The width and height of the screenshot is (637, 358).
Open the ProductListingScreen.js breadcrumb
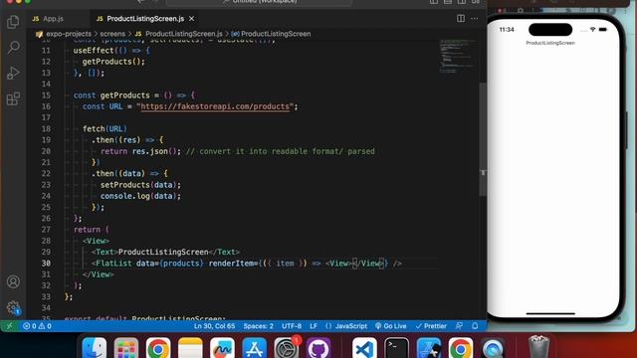183,34
